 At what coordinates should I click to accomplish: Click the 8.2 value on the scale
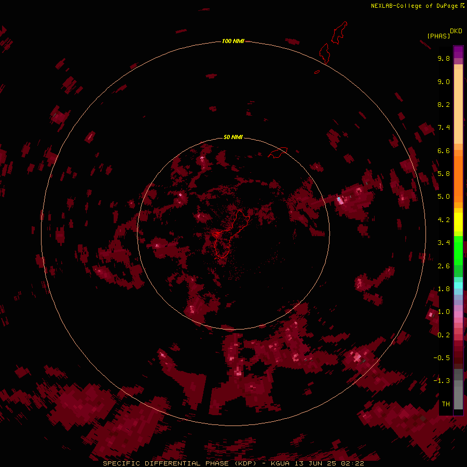[x=444, y=104]
